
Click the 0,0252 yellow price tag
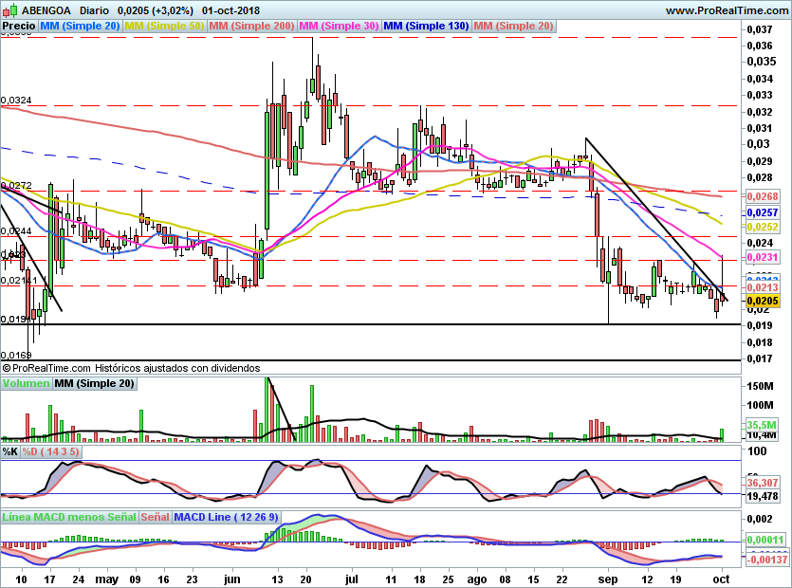pos(763,227)
